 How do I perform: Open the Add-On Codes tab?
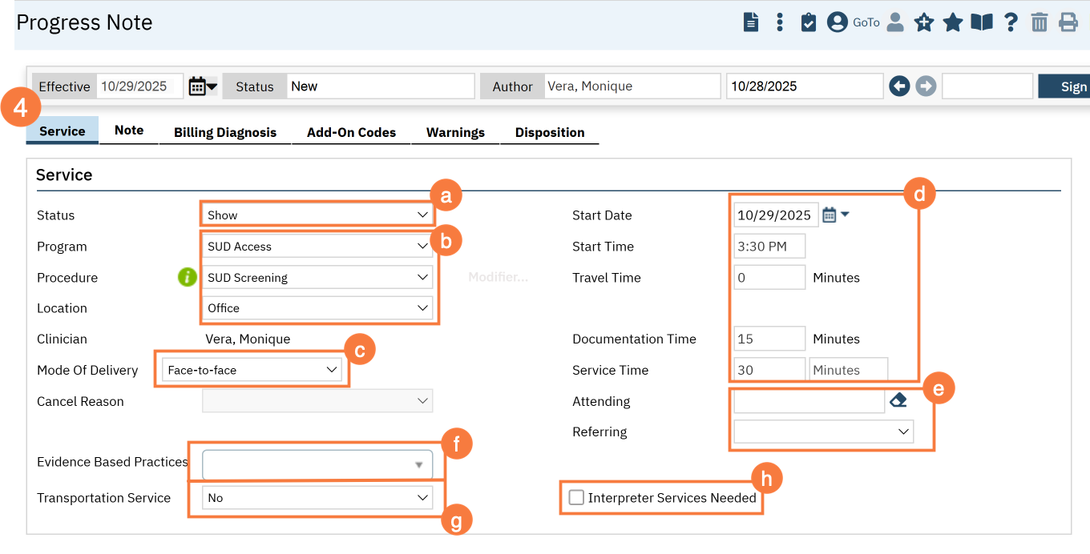pos(351,132)
